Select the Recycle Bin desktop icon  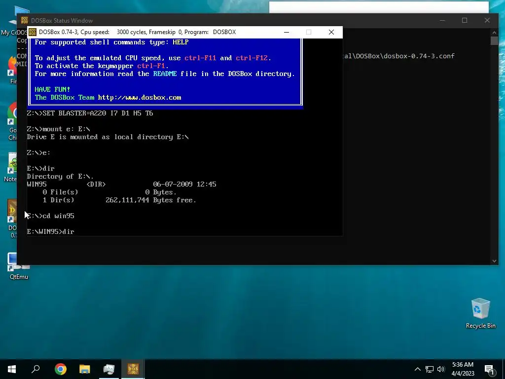[480, 313]
